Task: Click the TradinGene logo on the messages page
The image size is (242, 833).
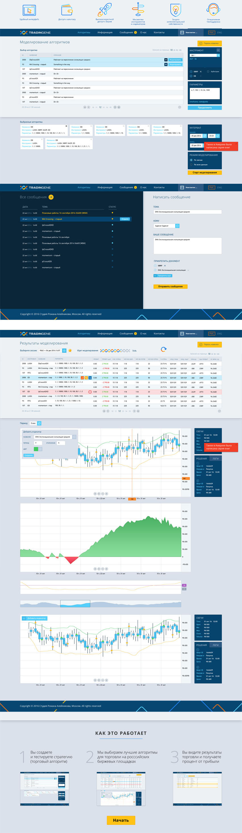Action: [x=35, y=187]
